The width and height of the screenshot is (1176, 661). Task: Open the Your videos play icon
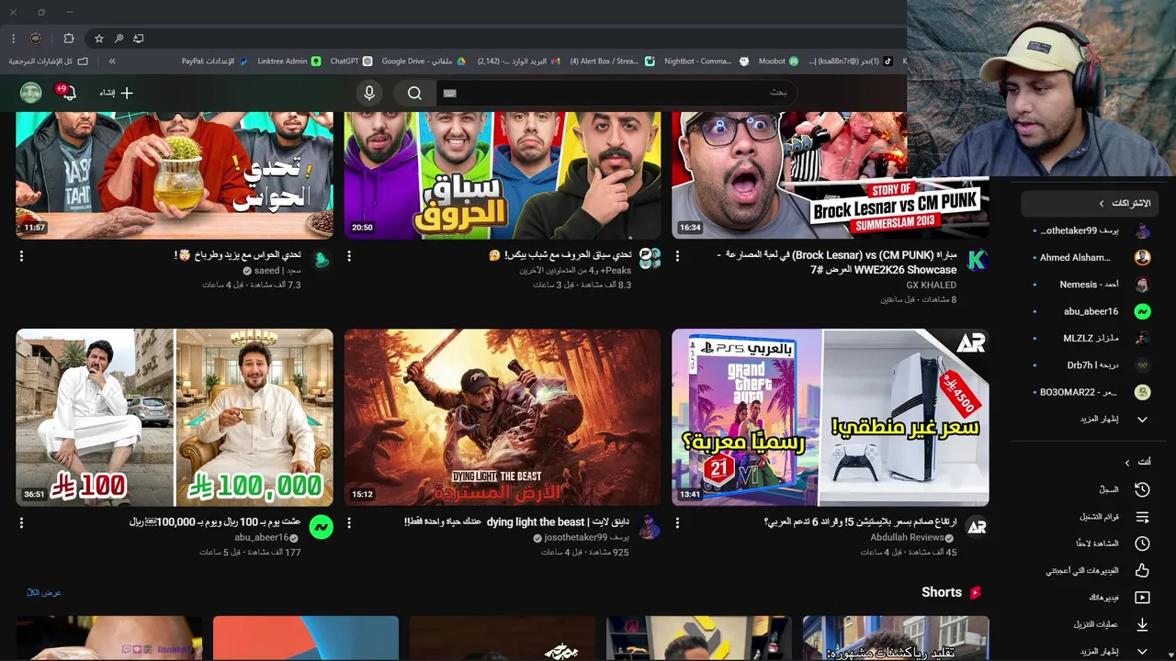tap(1142, 598)
